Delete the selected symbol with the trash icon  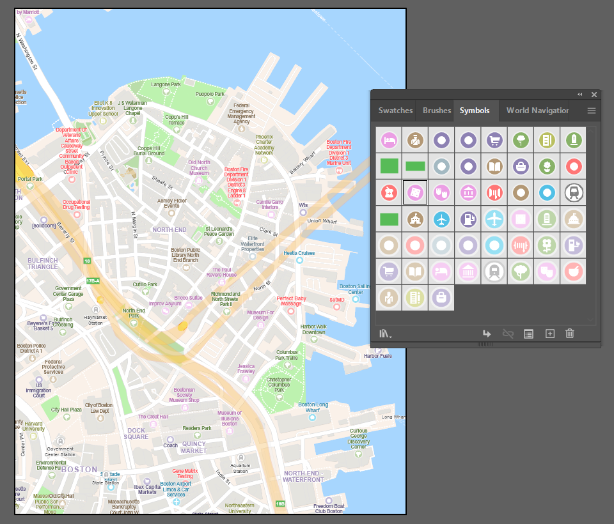click(x=569, y=333)
